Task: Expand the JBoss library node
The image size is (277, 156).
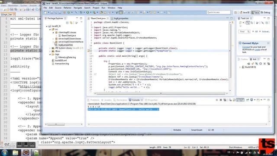Action: (50, 51)
